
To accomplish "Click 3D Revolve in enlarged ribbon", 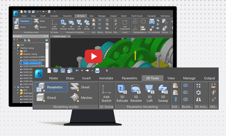I will [x=136, y=94].
